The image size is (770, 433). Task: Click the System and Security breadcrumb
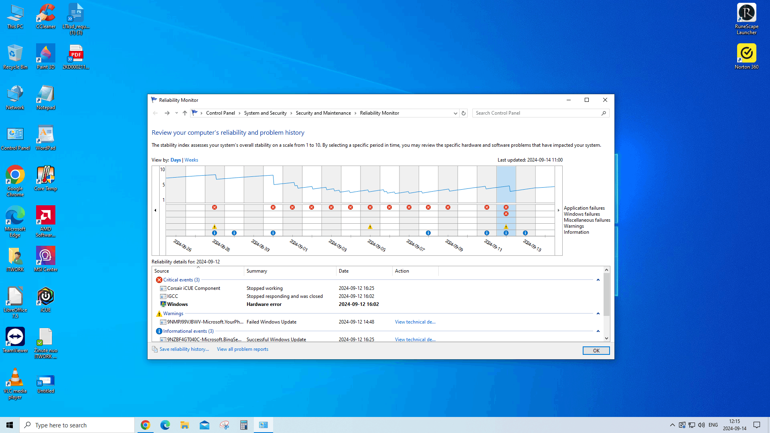[x=265, y=113]
